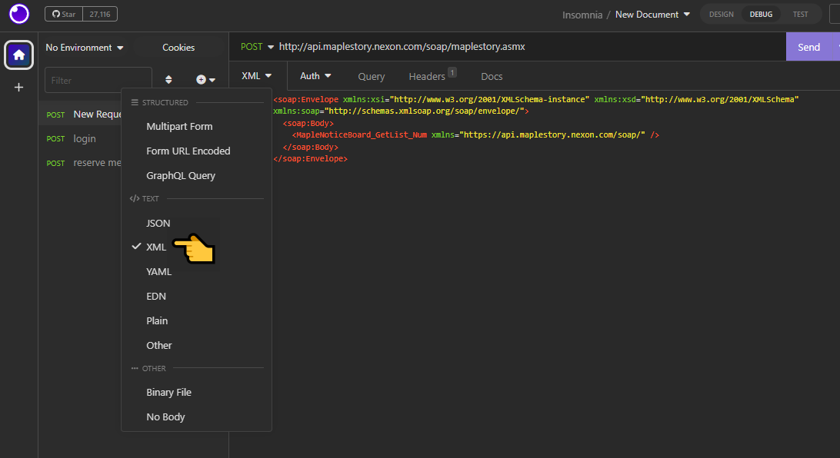Open the Cookies manager

(x=178, y=48)
